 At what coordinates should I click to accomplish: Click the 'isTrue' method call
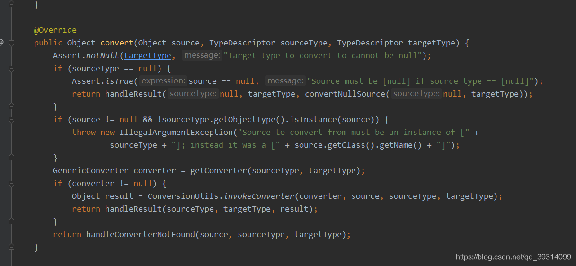pyautogui.click(x=119, y=81)
